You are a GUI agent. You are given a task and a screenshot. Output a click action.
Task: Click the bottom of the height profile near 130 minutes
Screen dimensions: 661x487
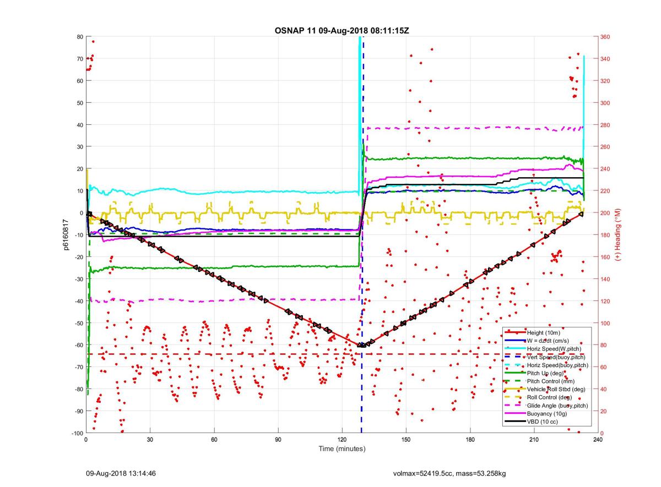click(362, 345)
